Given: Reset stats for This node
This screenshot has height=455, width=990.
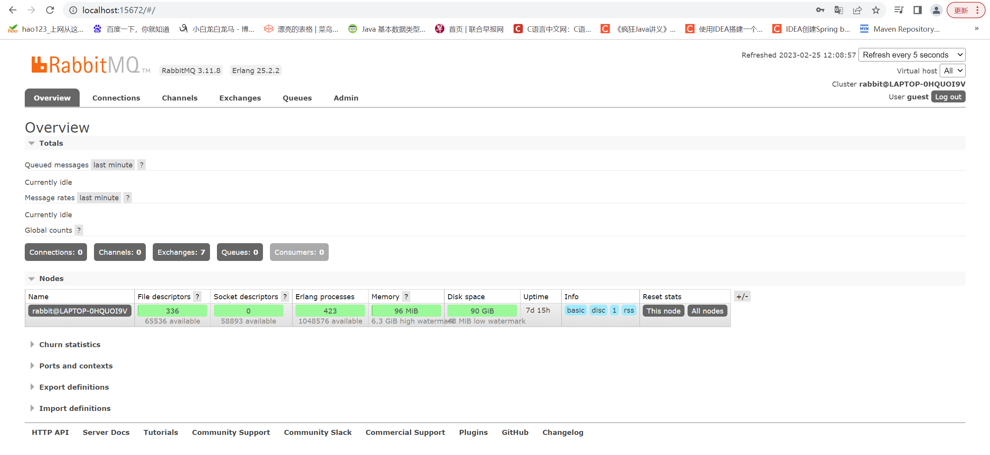Looking at the screenshot, I should coord(663,311).
